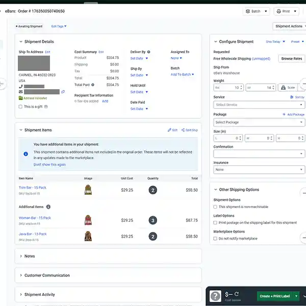Viewport: 306px width, 306px height.
Task: Expand the Notes section
Action: (x=21, y=256)
